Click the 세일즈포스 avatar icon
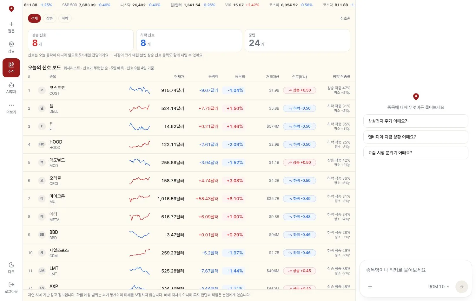This screenshot has width=476, height=301. coord(42,253)
